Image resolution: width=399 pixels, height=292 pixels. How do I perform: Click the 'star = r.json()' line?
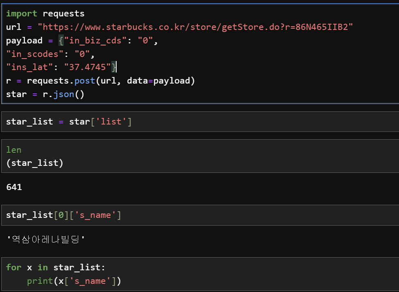[x=45, y=94]
